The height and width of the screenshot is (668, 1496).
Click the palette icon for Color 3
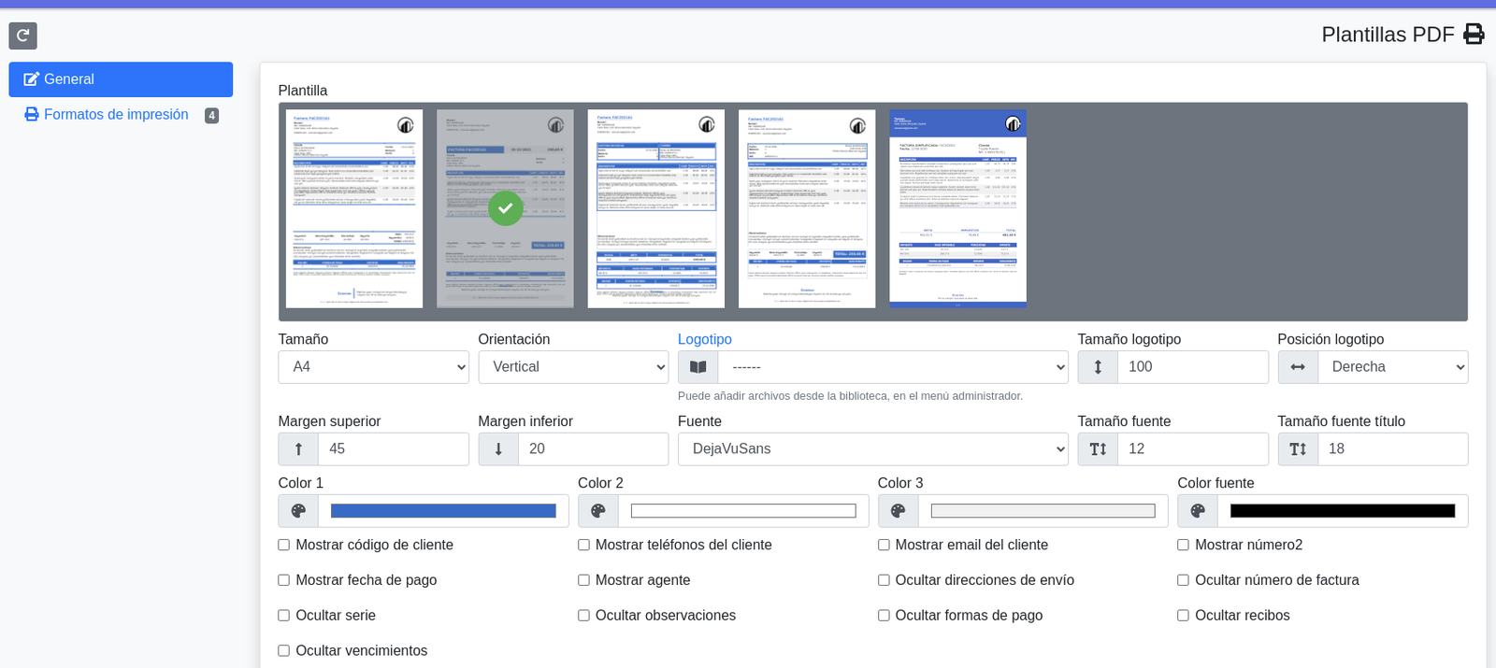click(898, 511)
